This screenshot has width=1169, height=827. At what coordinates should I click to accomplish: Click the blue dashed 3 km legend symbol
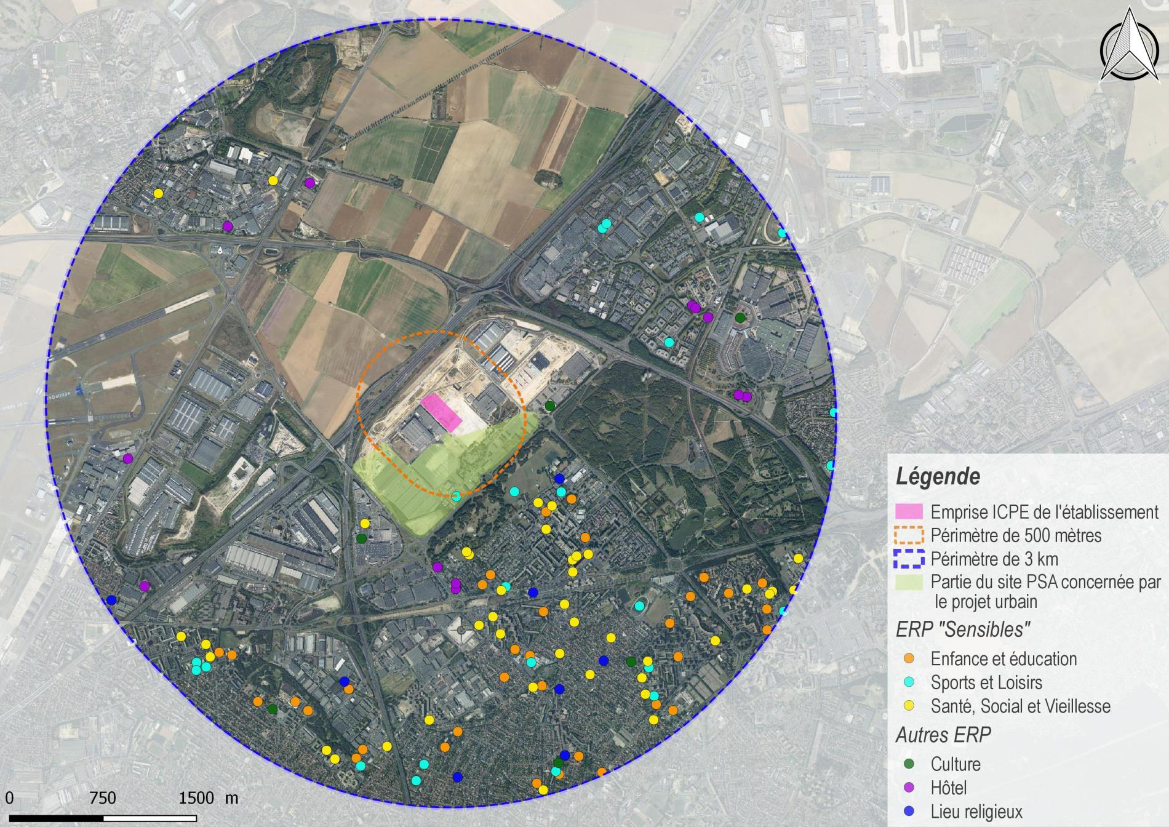(910, 559)
